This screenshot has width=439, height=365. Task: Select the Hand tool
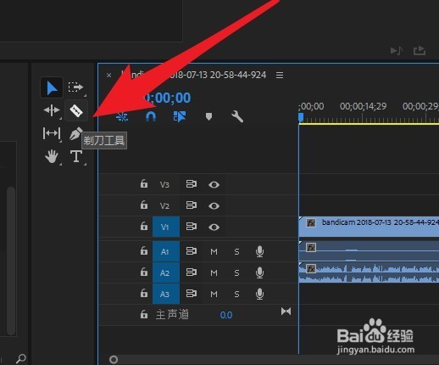[52, 156]
